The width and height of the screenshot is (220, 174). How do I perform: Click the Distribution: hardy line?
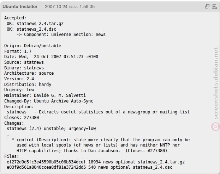pos(28,85)
